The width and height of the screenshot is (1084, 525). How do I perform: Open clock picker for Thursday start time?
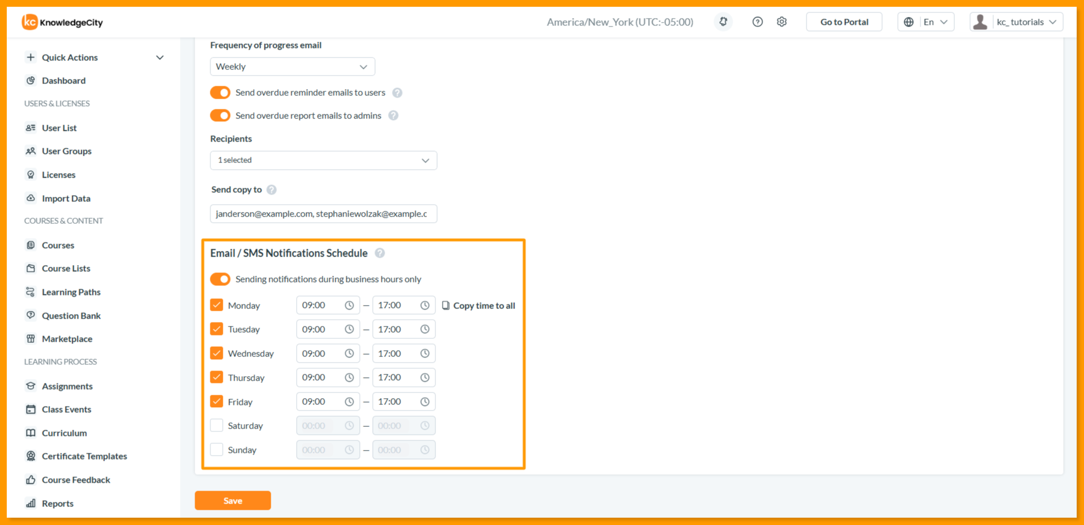coord(349,377)
